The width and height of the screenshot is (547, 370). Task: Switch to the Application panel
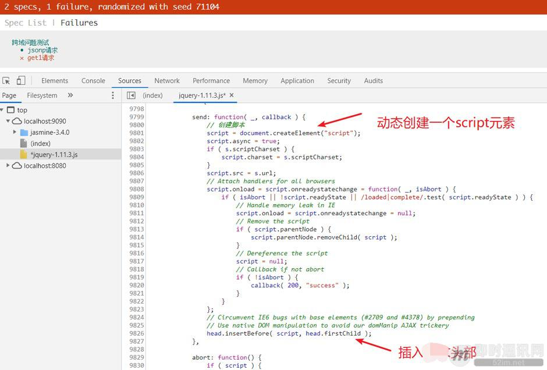297,80
